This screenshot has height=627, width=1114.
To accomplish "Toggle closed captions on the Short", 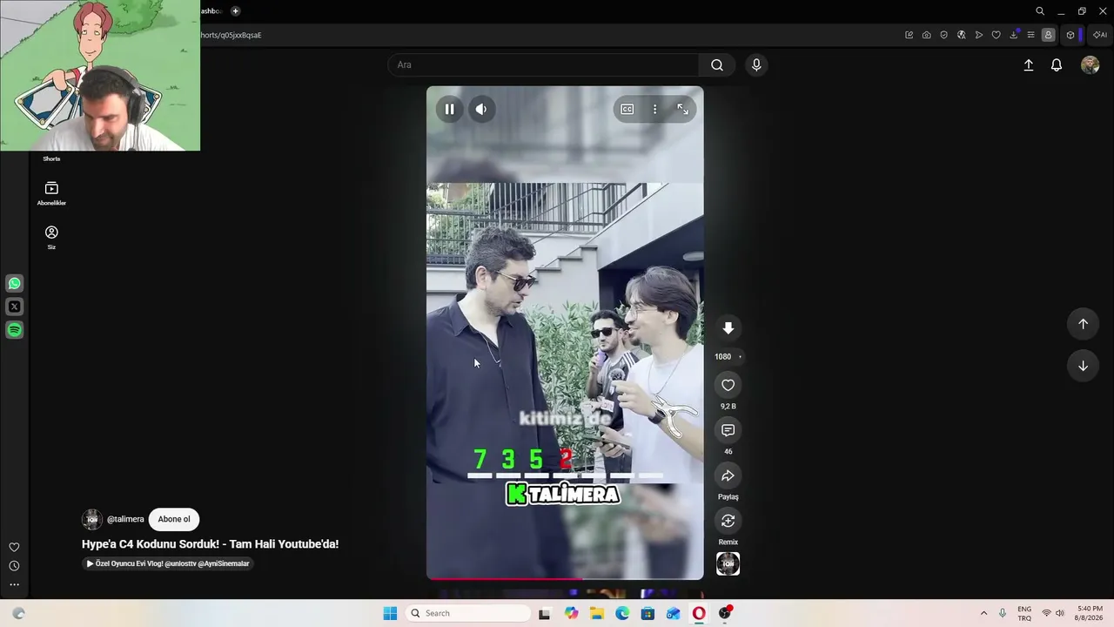I will pyautogui.click(x=627, y=109).
